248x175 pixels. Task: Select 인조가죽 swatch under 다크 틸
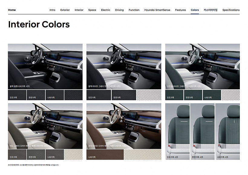point(174,95)
